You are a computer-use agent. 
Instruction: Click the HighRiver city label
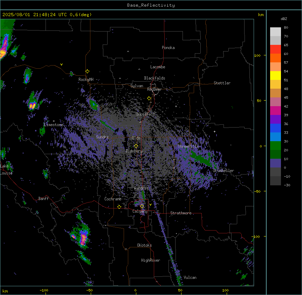click(x=151, y=260)
